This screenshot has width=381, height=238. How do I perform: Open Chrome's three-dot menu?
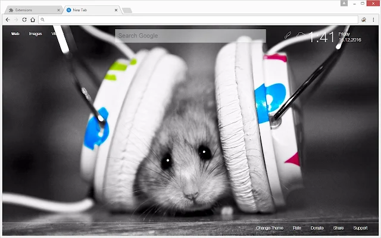click(x=373, y=20)
